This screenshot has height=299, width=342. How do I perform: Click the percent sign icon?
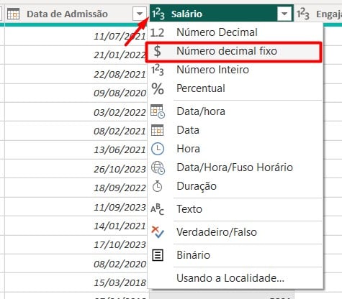pos(158,88)
